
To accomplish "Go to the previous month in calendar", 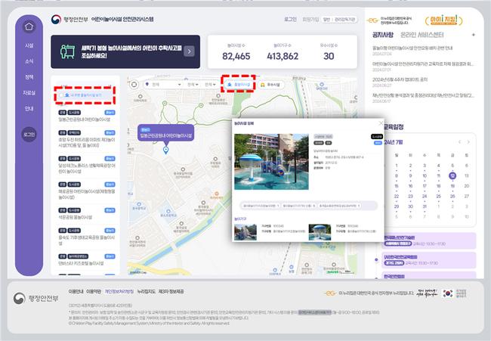I will [462, 141].
